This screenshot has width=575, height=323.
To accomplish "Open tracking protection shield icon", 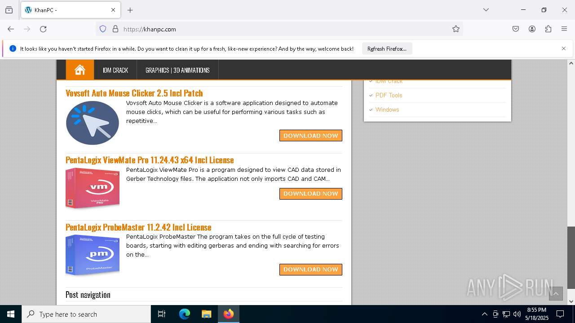I will pyautogui.click(x=103, y=29).
